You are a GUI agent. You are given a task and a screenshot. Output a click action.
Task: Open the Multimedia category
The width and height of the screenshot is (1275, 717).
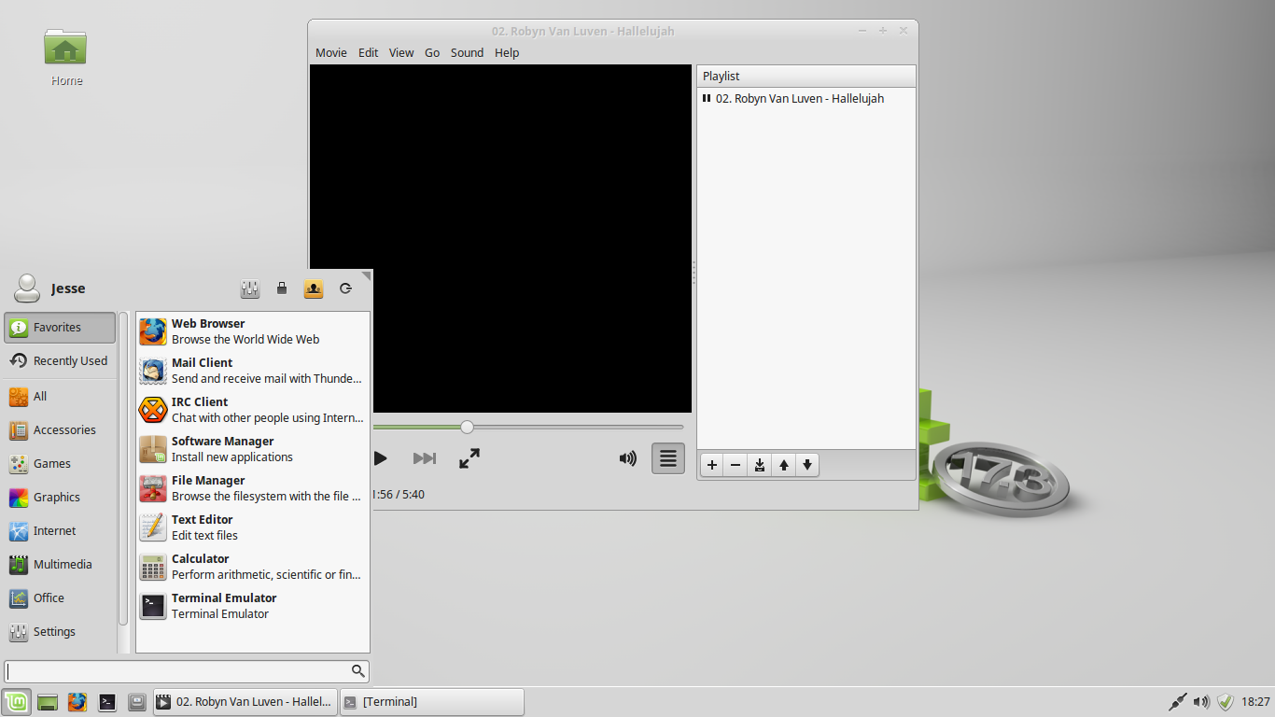point(60,565)
